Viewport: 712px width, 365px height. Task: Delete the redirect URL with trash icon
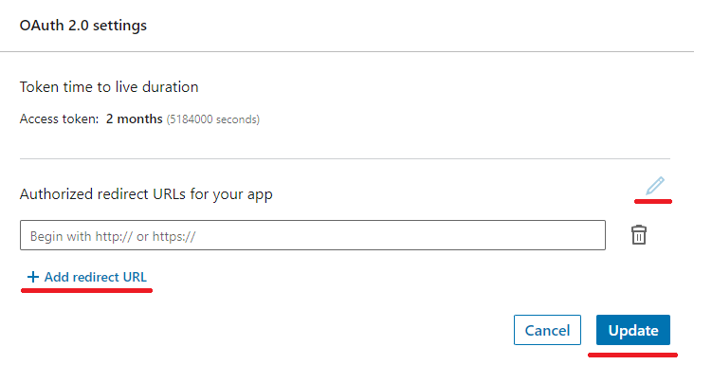coord(639,235)
